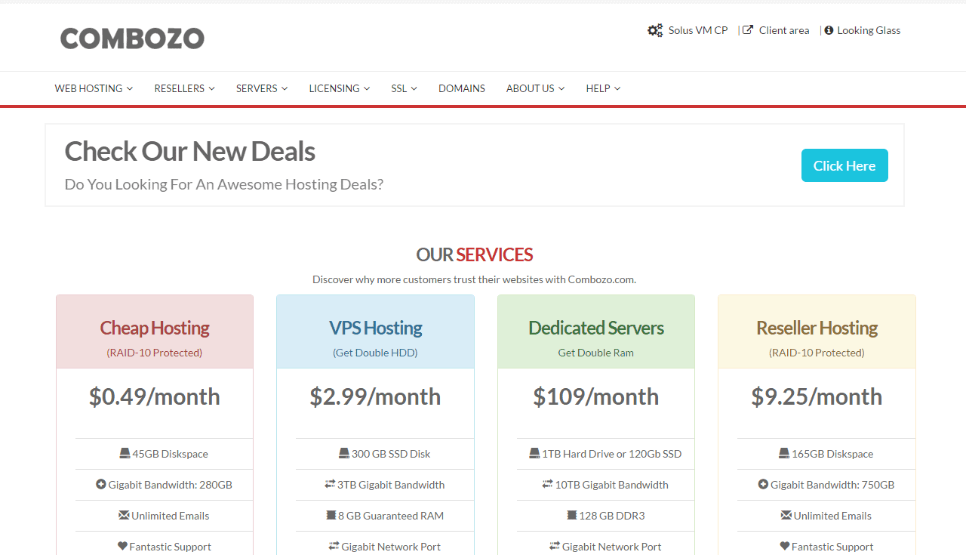This screenshot has width=966, height=555.
Task: Click the disk icon beside 300 GB SSD Disk
Action: (x=344, y=454)
